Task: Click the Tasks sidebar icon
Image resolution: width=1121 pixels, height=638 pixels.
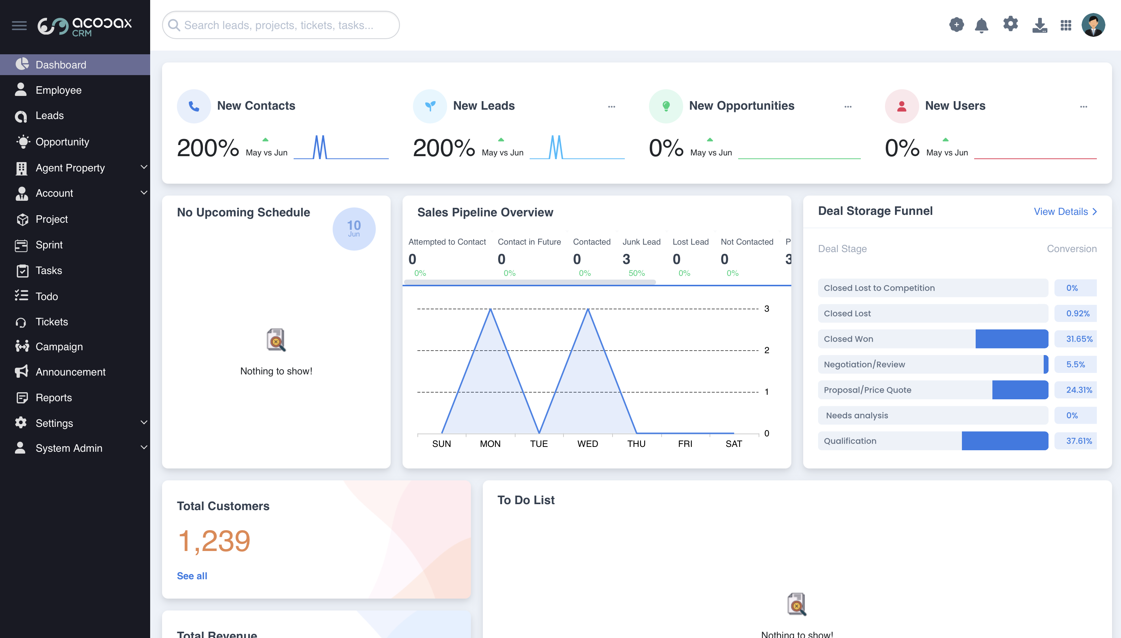Action: (22, 270)
